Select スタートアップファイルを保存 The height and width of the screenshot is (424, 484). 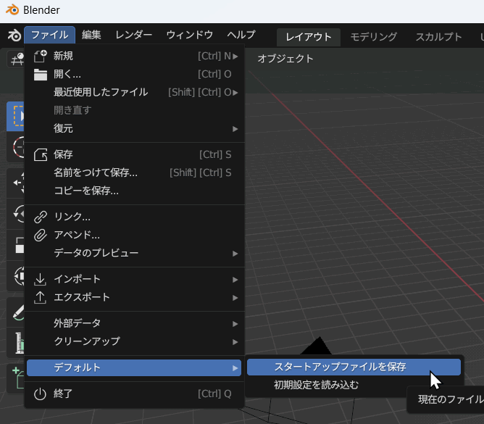click(354, 367)
